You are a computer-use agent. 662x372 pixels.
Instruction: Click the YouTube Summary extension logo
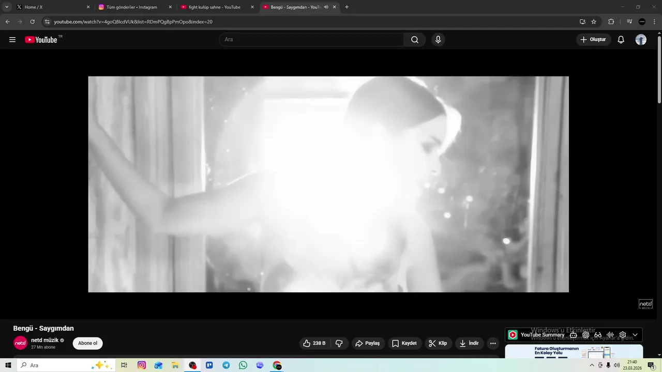point(513,335)
